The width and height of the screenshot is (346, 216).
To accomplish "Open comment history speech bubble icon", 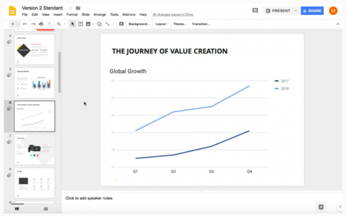I will point(255,10).
